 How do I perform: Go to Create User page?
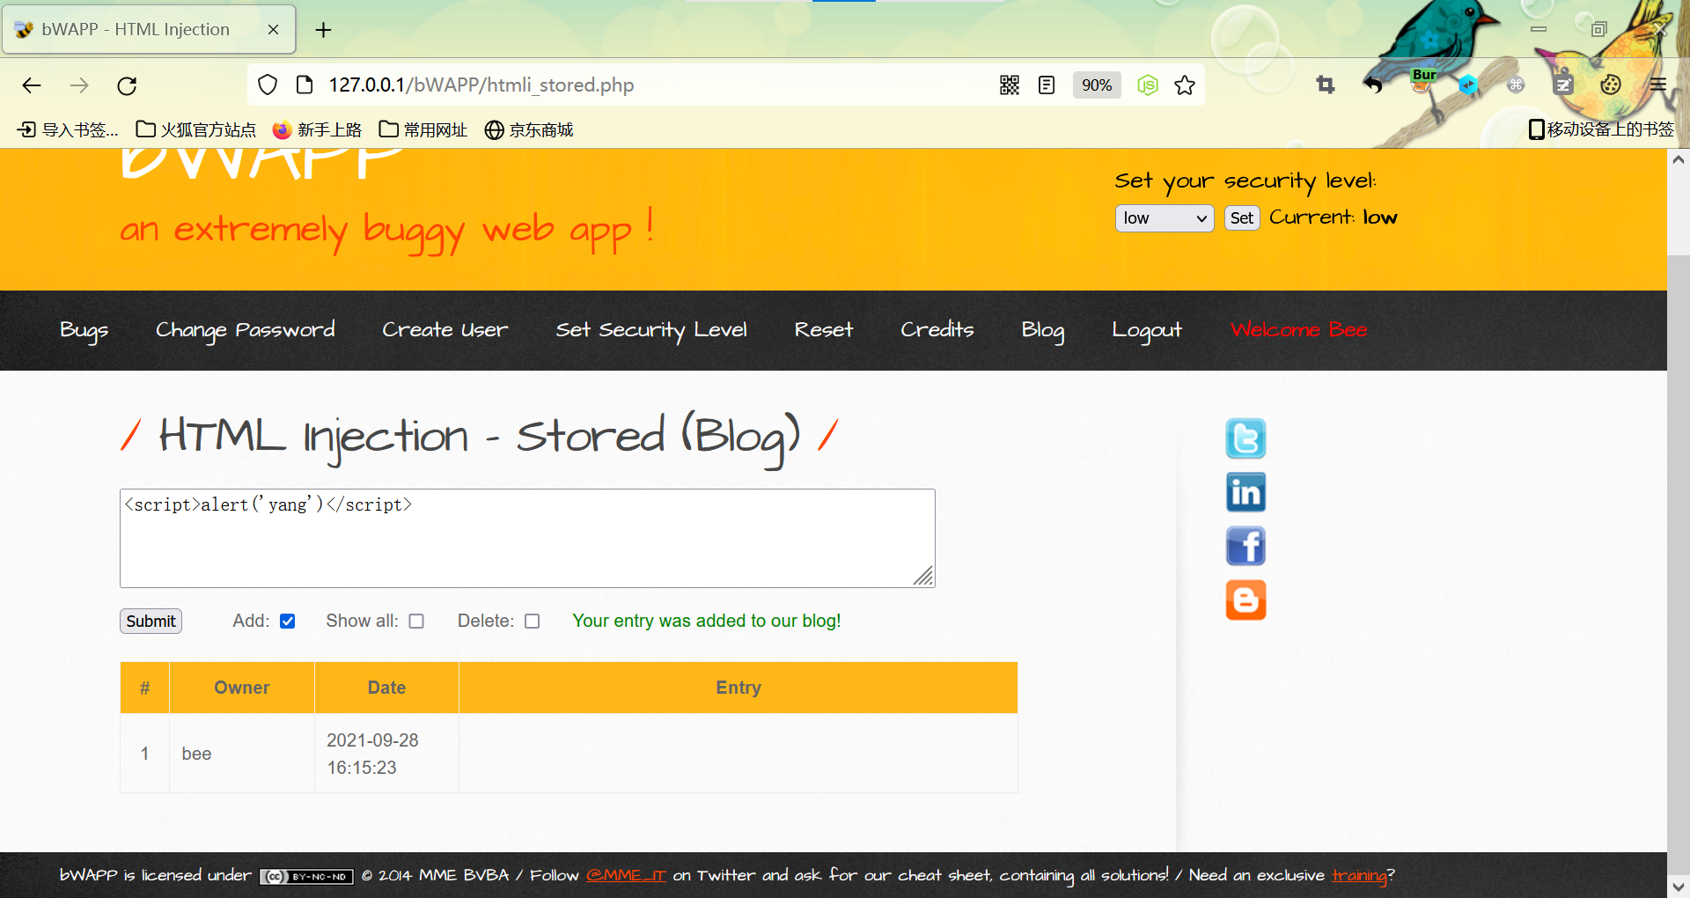point(445,330)
